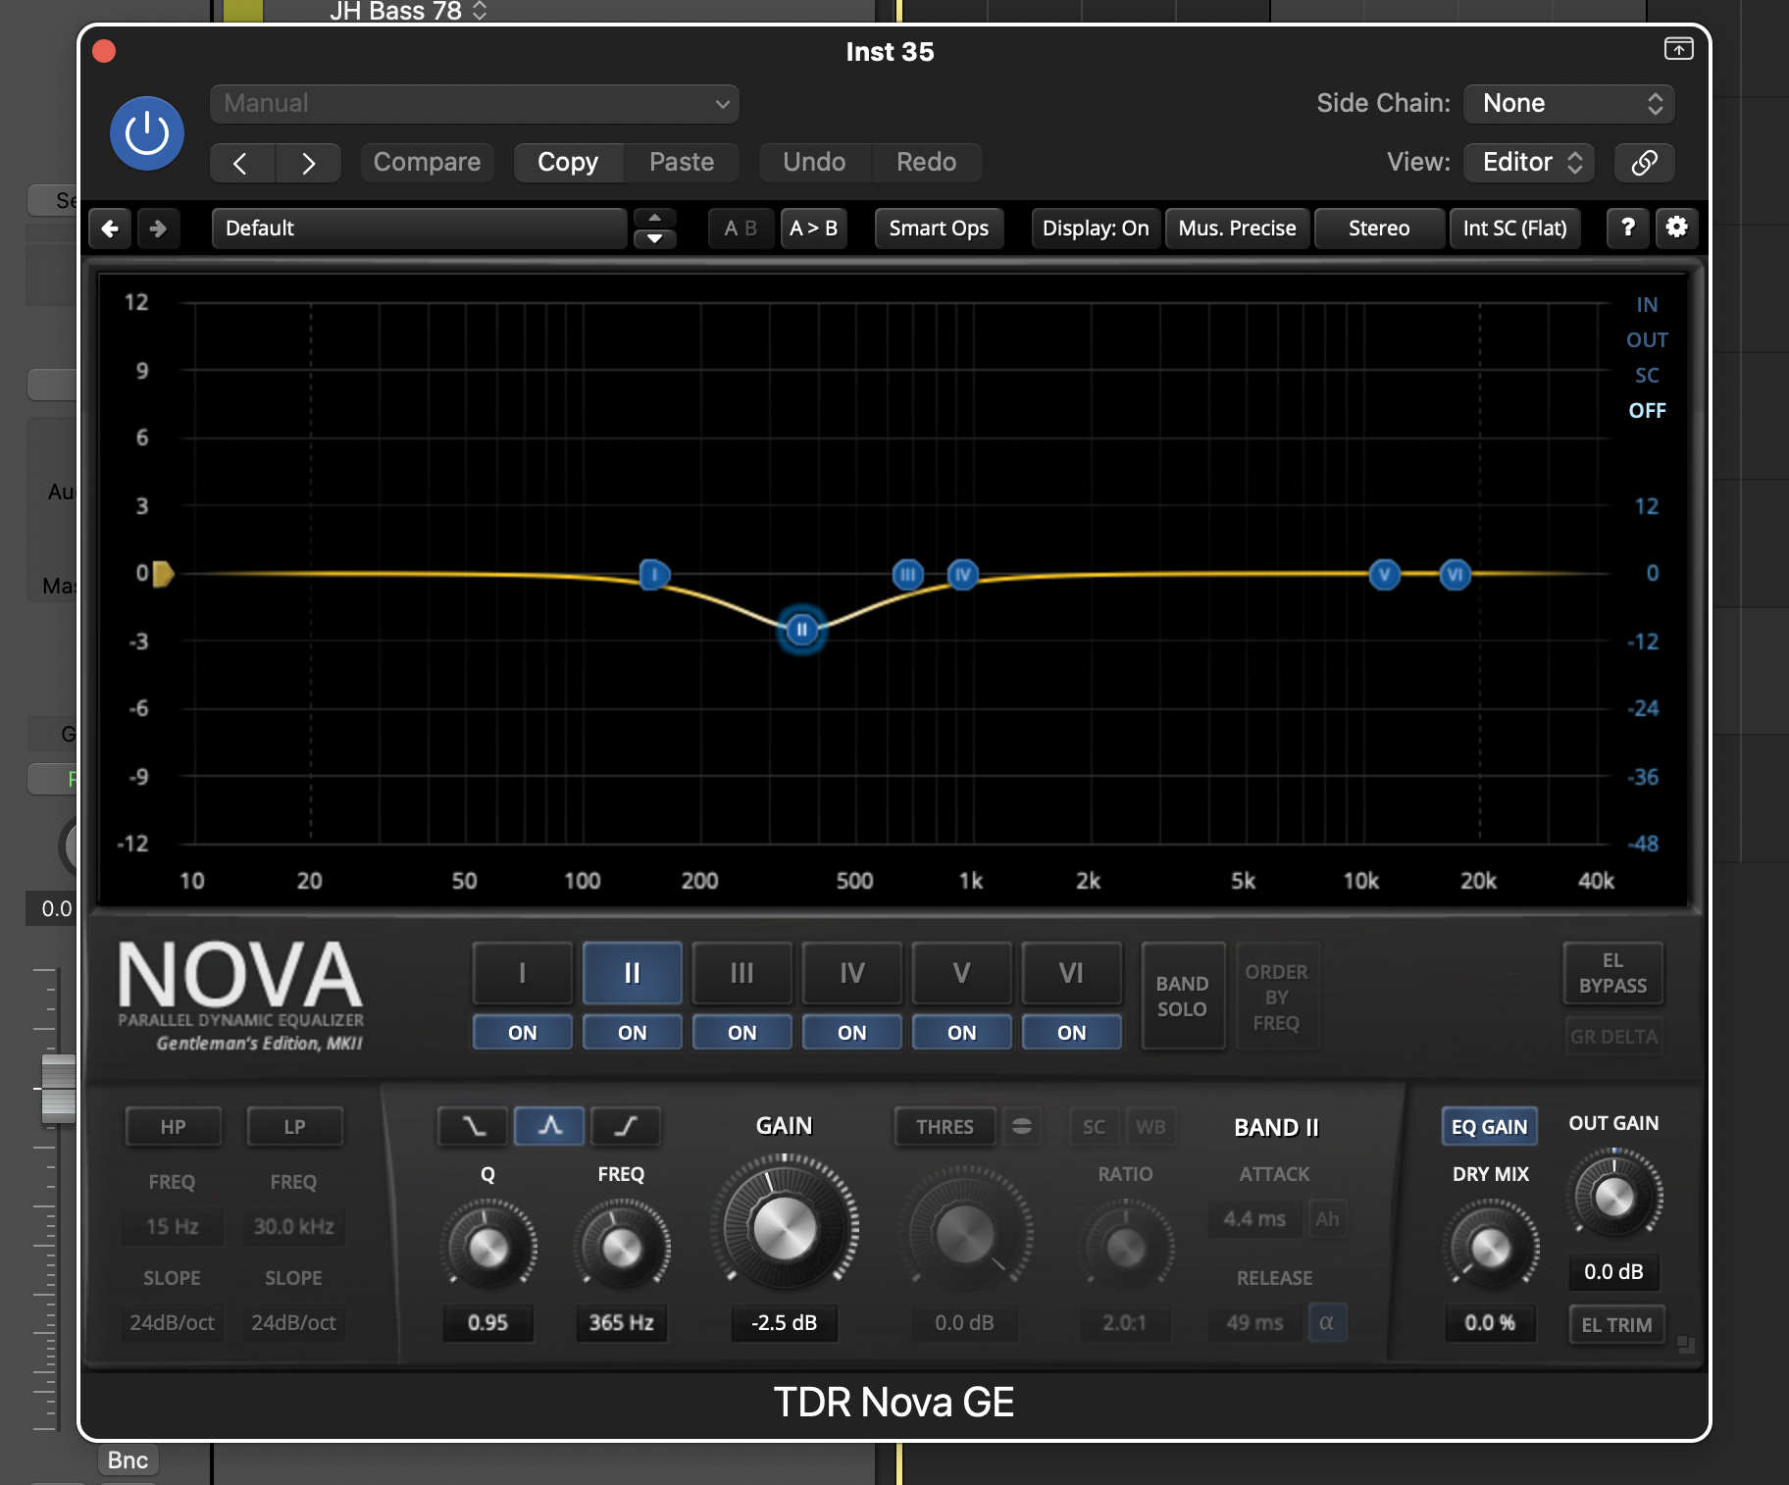Select the high-shelf filter shape icon
This screenshot has height=1485, width=1789.
tap(625, 1126)
